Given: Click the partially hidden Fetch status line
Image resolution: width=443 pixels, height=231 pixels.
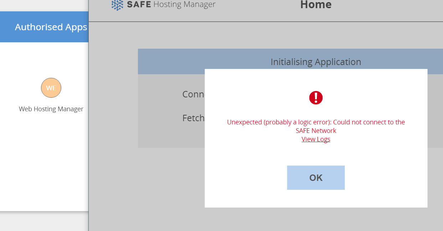Looking at the screenshot, I should click(193, 118).
